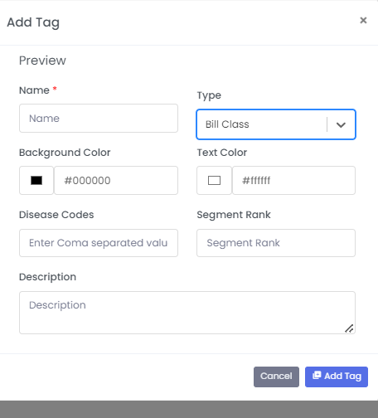Expand the Type chevron arrow

point(341,124)
